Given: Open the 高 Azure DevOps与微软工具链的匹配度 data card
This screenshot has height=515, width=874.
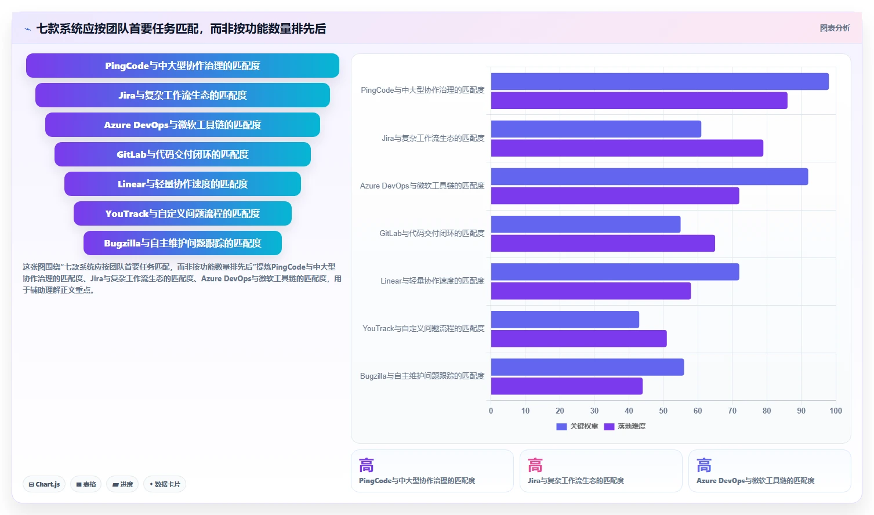Looking at the screenshot, I should click(770, 471).
